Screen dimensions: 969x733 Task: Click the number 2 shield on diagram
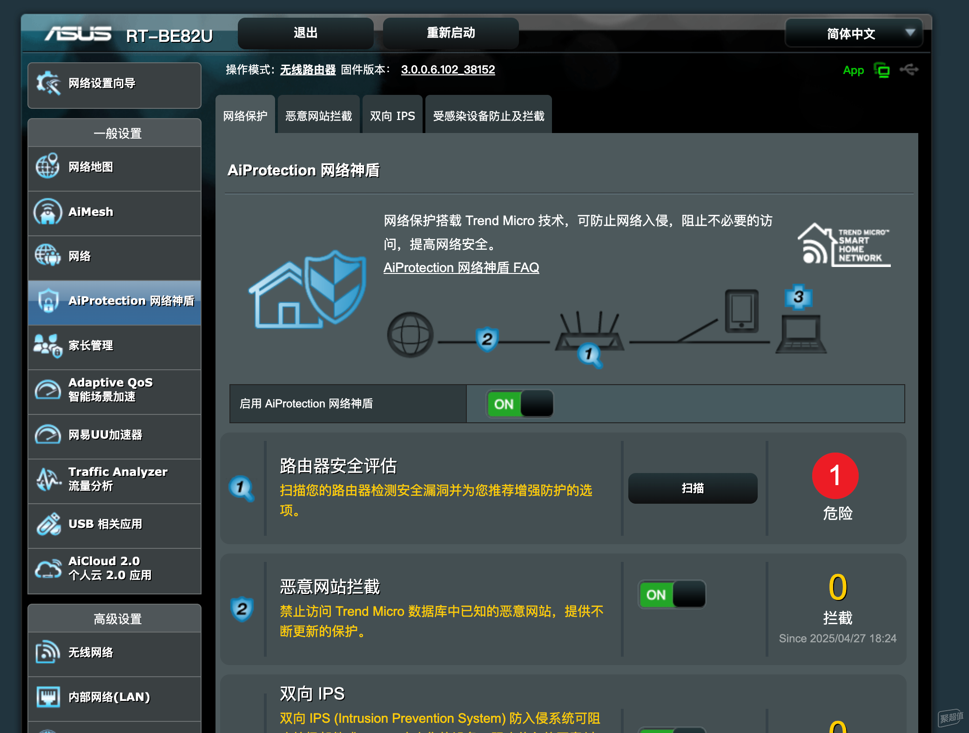pyautogui.click(x=487, y=339)
